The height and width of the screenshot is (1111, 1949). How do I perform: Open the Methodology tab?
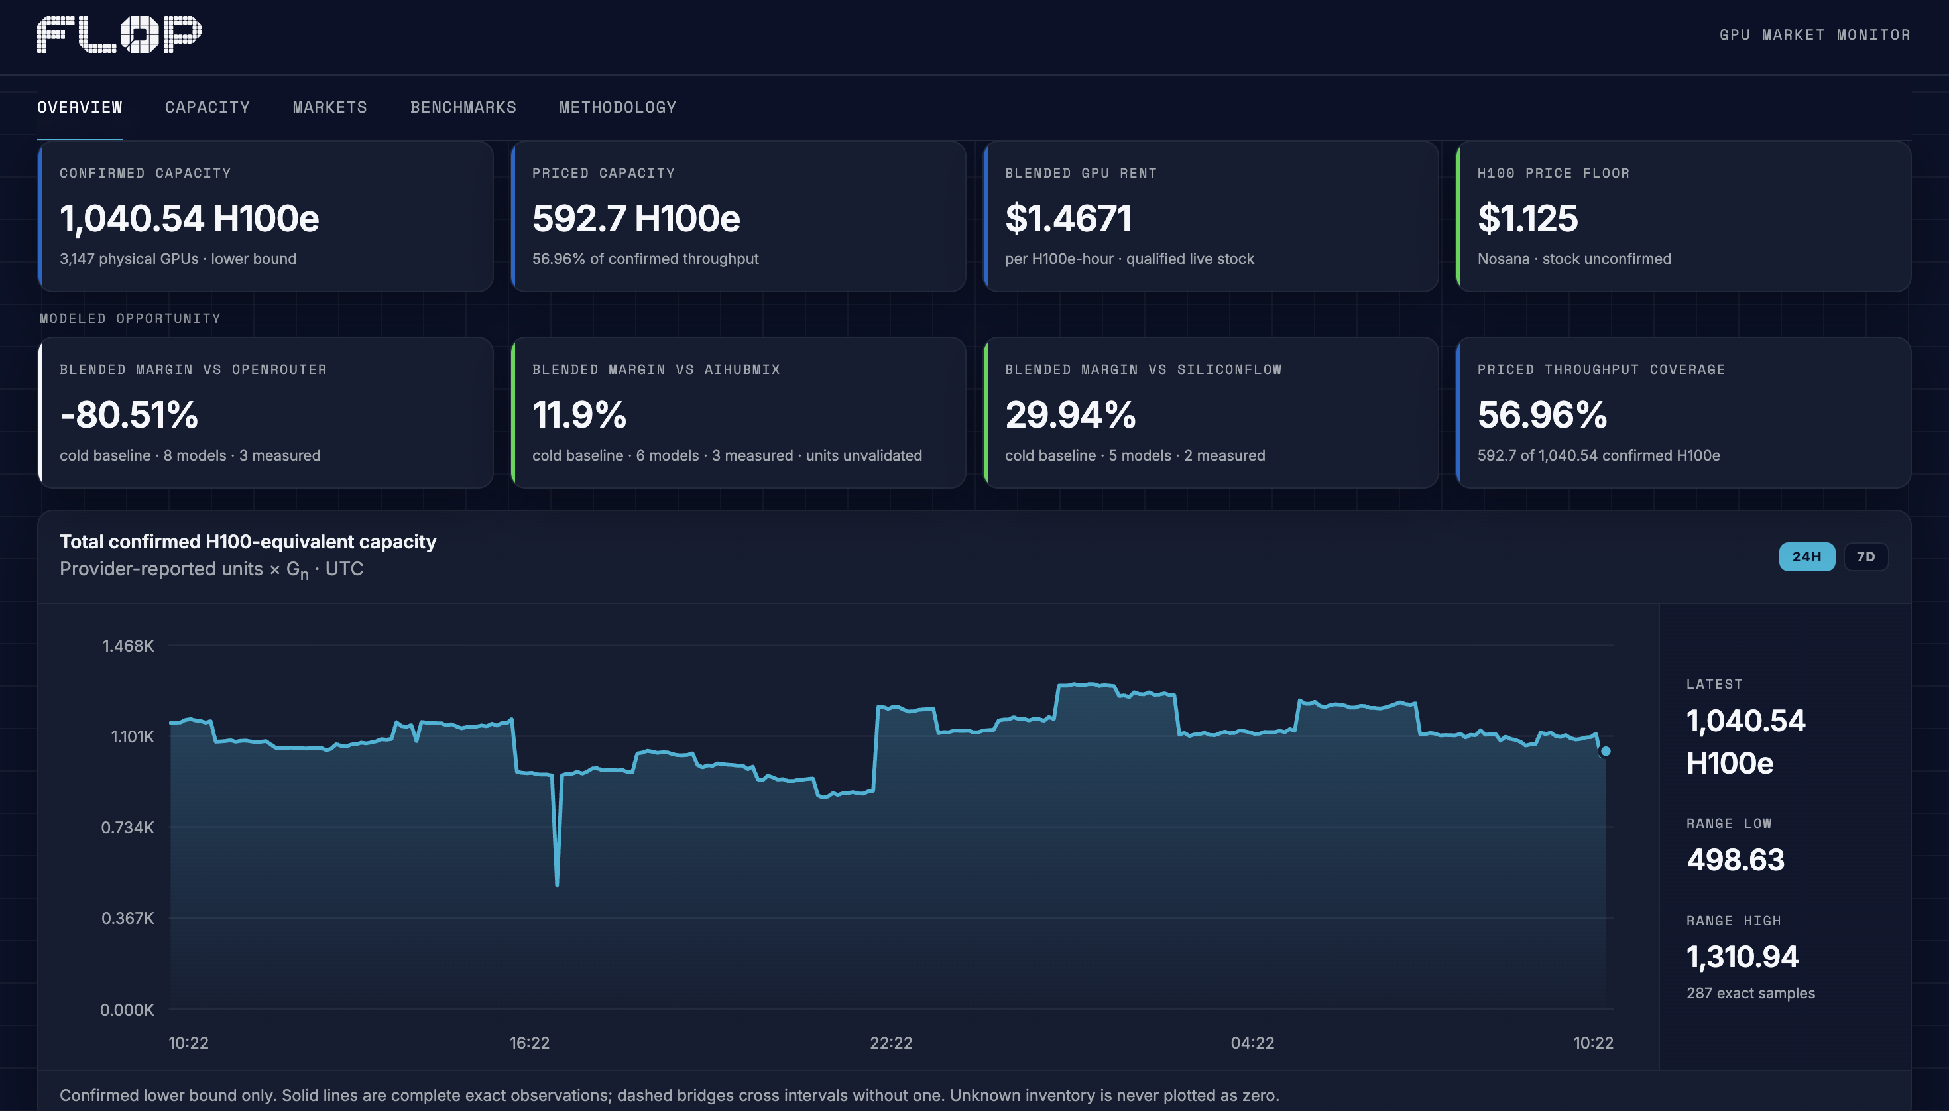point(617,107)
